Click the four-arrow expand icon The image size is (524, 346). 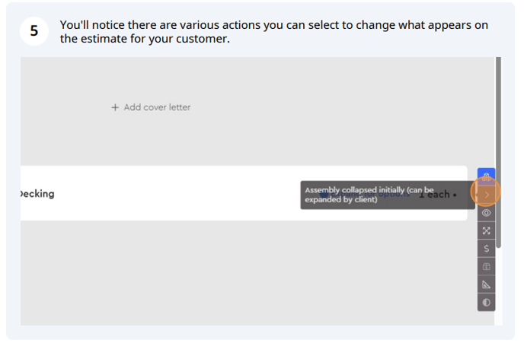coord(486,231)
